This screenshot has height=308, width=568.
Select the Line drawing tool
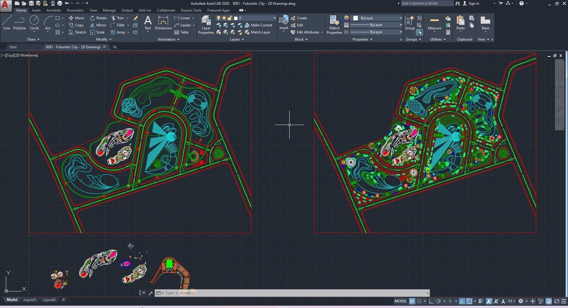7,23
